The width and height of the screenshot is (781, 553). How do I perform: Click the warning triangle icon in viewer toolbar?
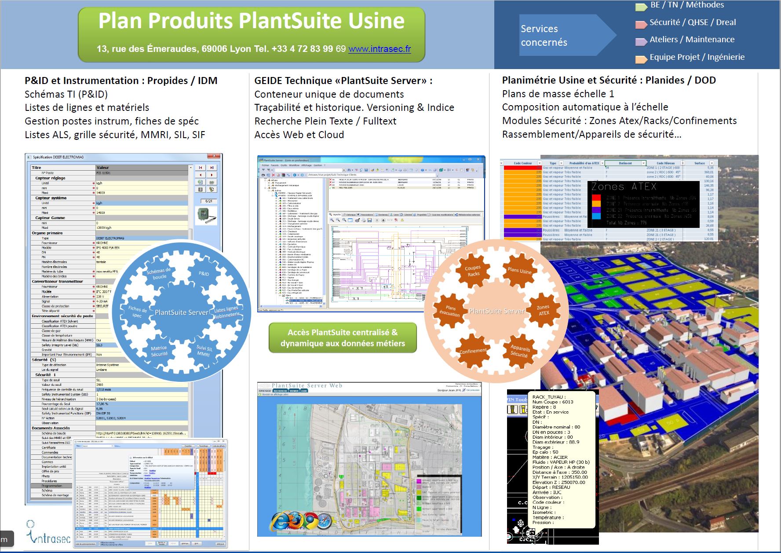(402, 220)
